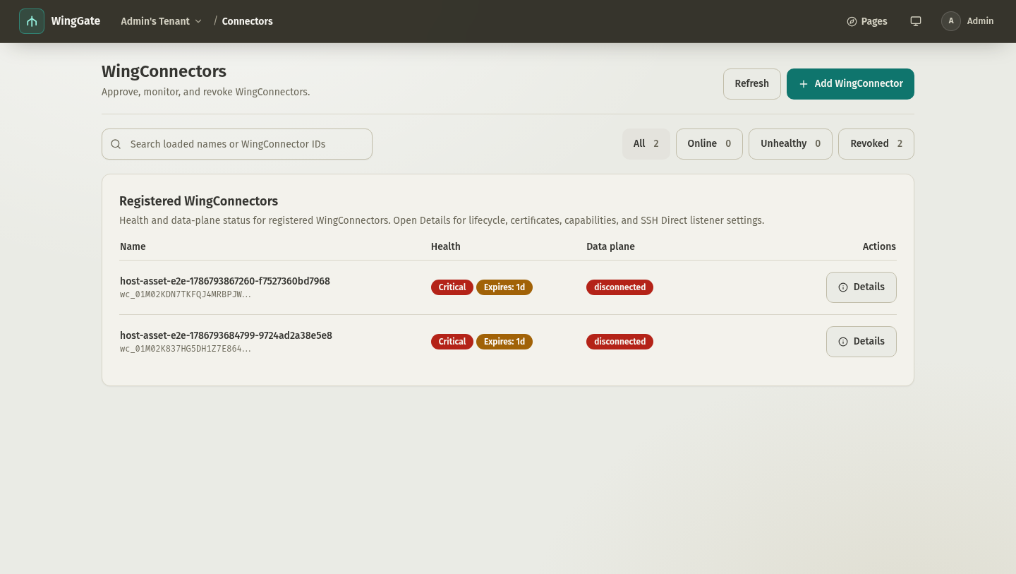Click the Health column header
The width and height of the screenshot is (1016, 574).
(446, 246)
